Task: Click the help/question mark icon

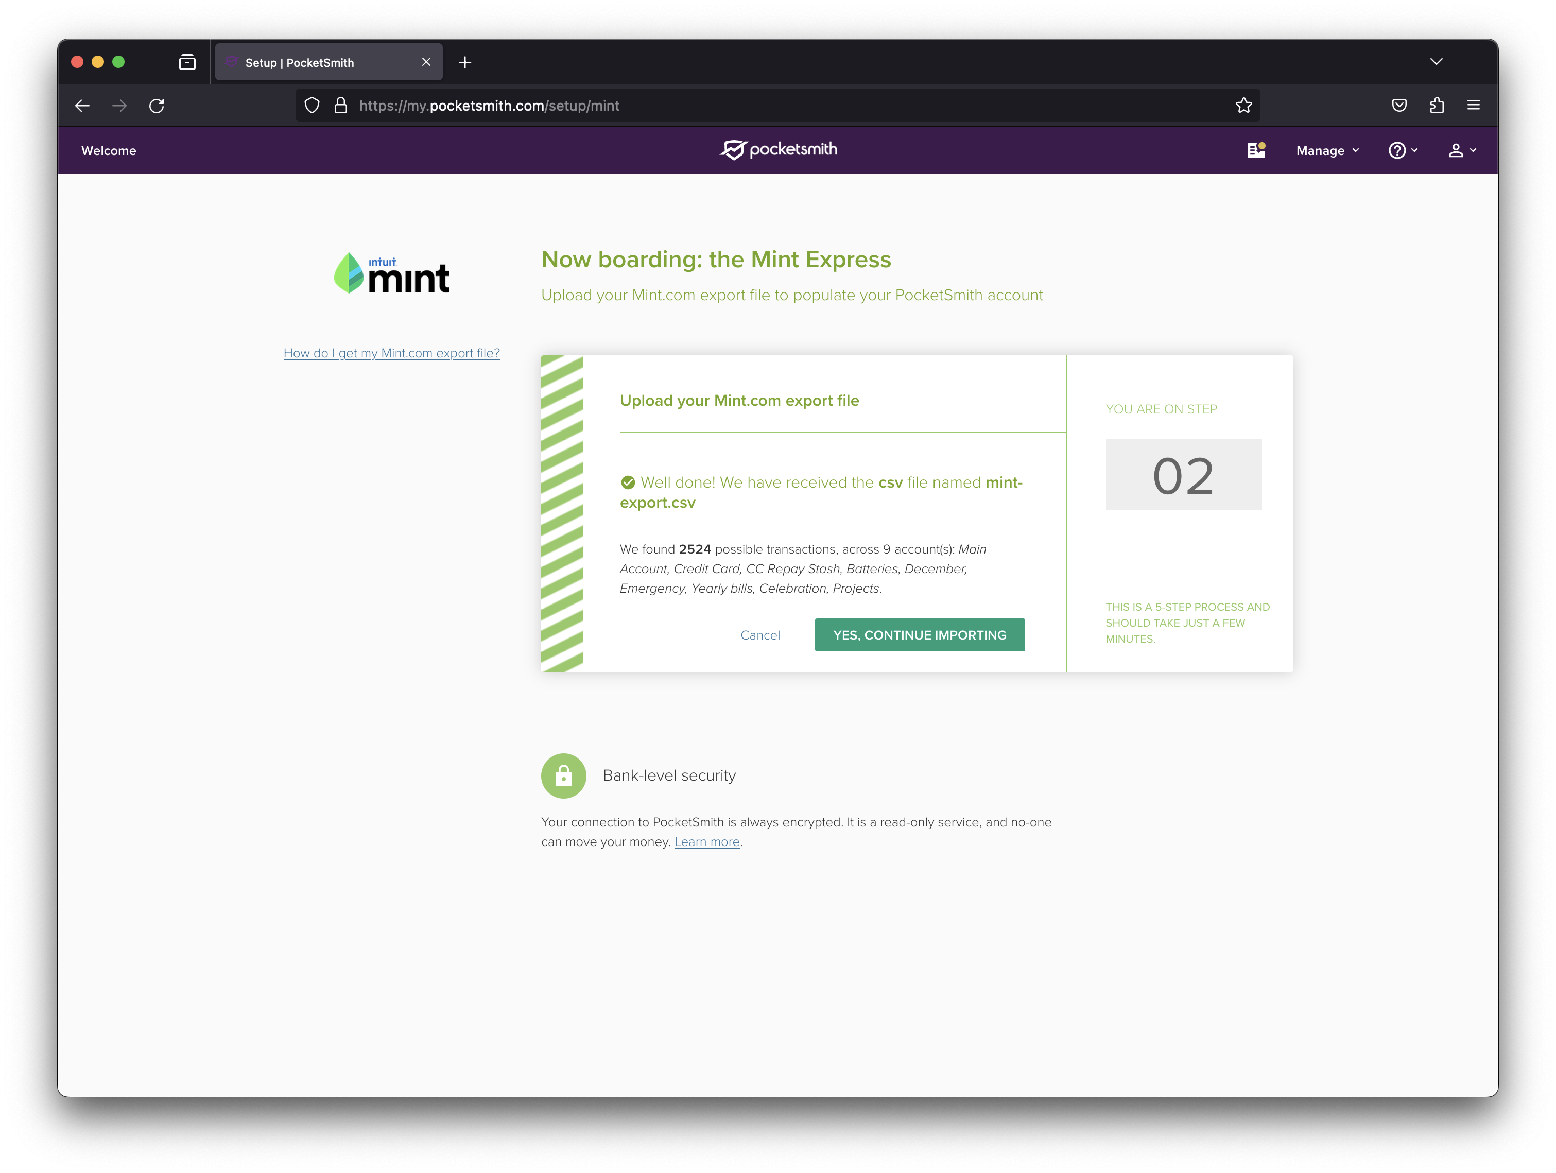Action: coord(1397,150)
